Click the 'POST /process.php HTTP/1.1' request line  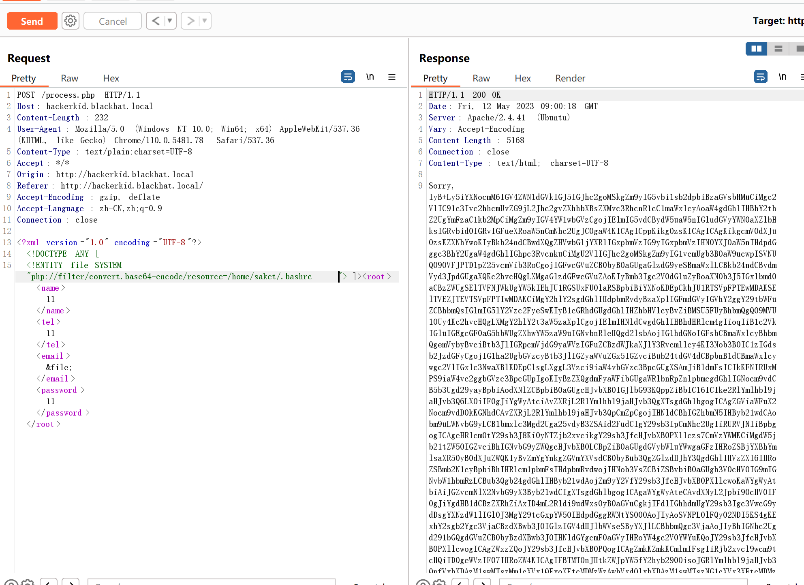(x=79, y=95)
